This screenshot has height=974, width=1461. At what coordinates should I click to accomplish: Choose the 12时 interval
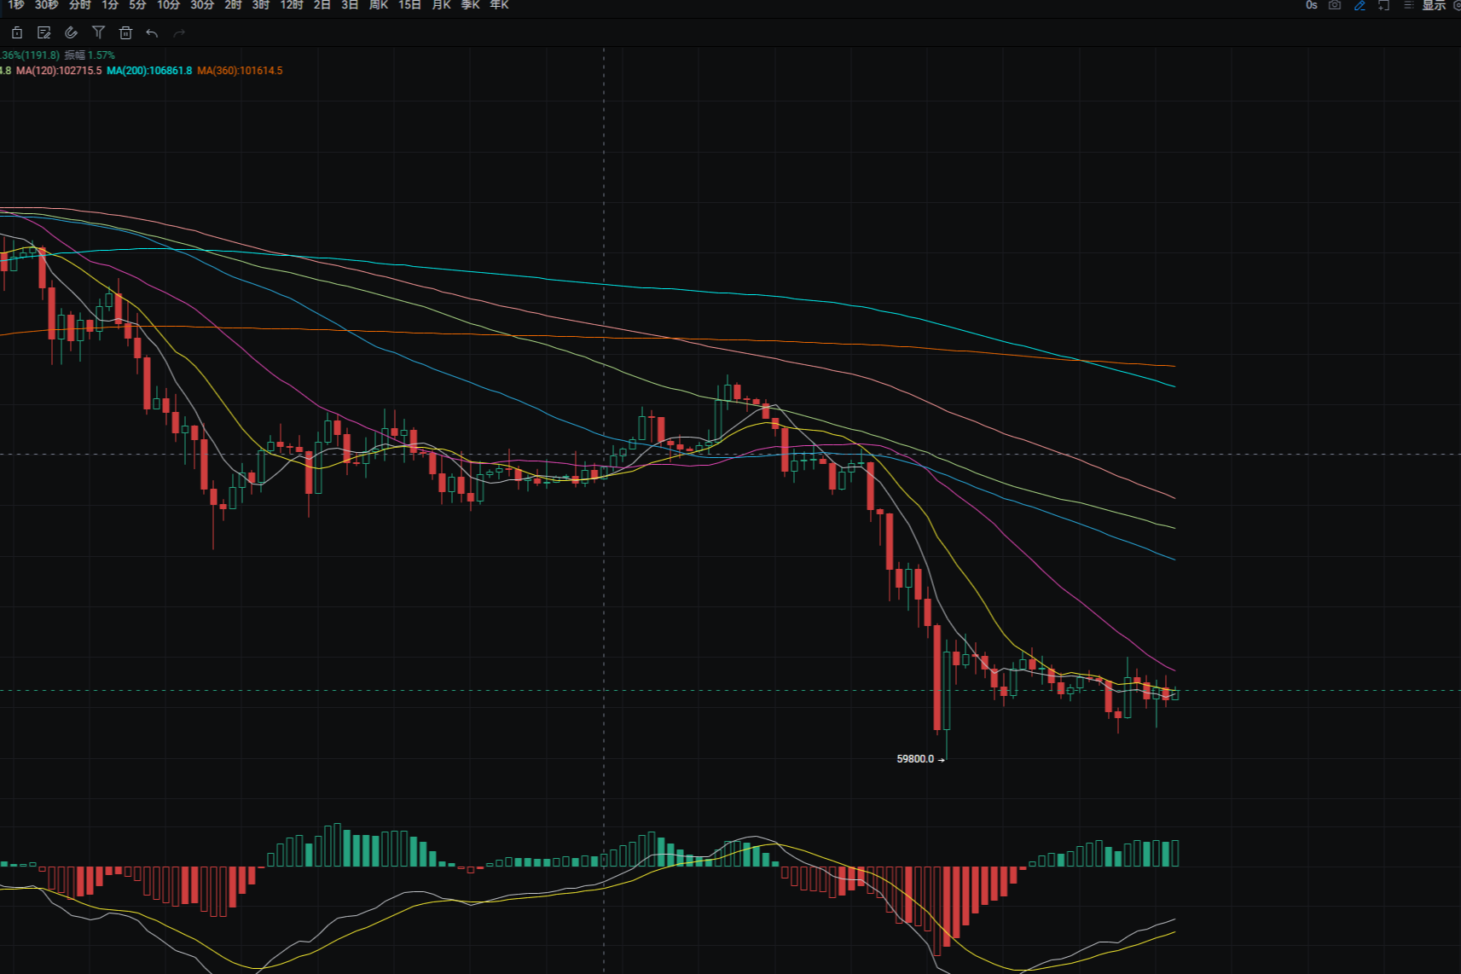292,5
